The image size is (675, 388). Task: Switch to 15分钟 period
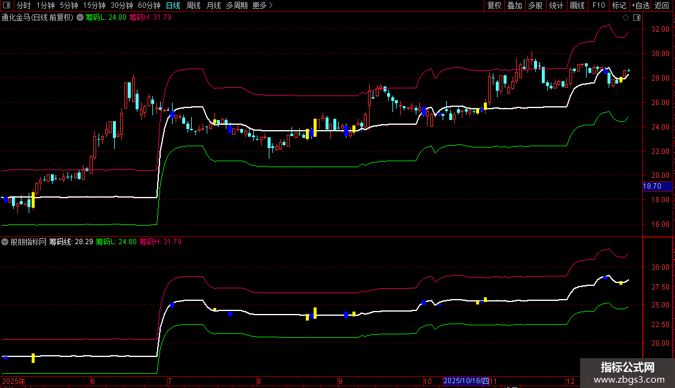tap(94, 5)
